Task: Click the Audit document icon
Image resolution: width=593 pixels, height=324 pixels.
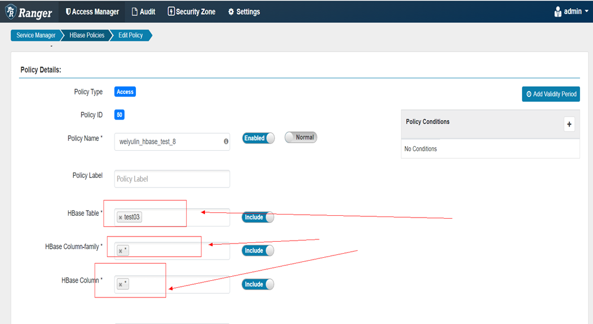Action: (135, 12)
